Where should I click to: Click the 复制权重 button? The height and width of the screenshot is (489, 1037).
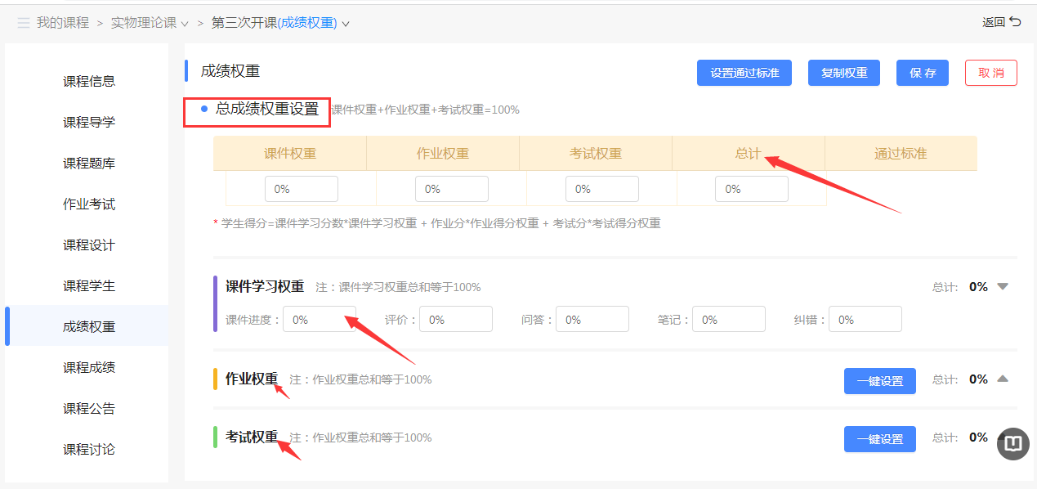(x=844, y=73)
